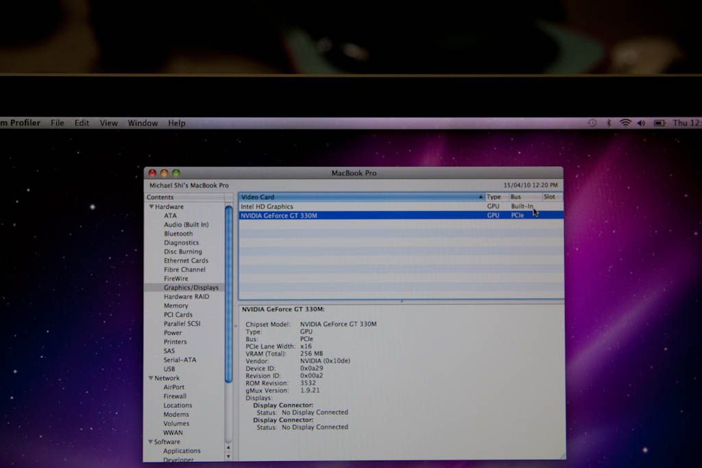This screenshot has width=702, height=468.
Task: Click the sidebar scroll down arrow
Action: pos(228,456)
